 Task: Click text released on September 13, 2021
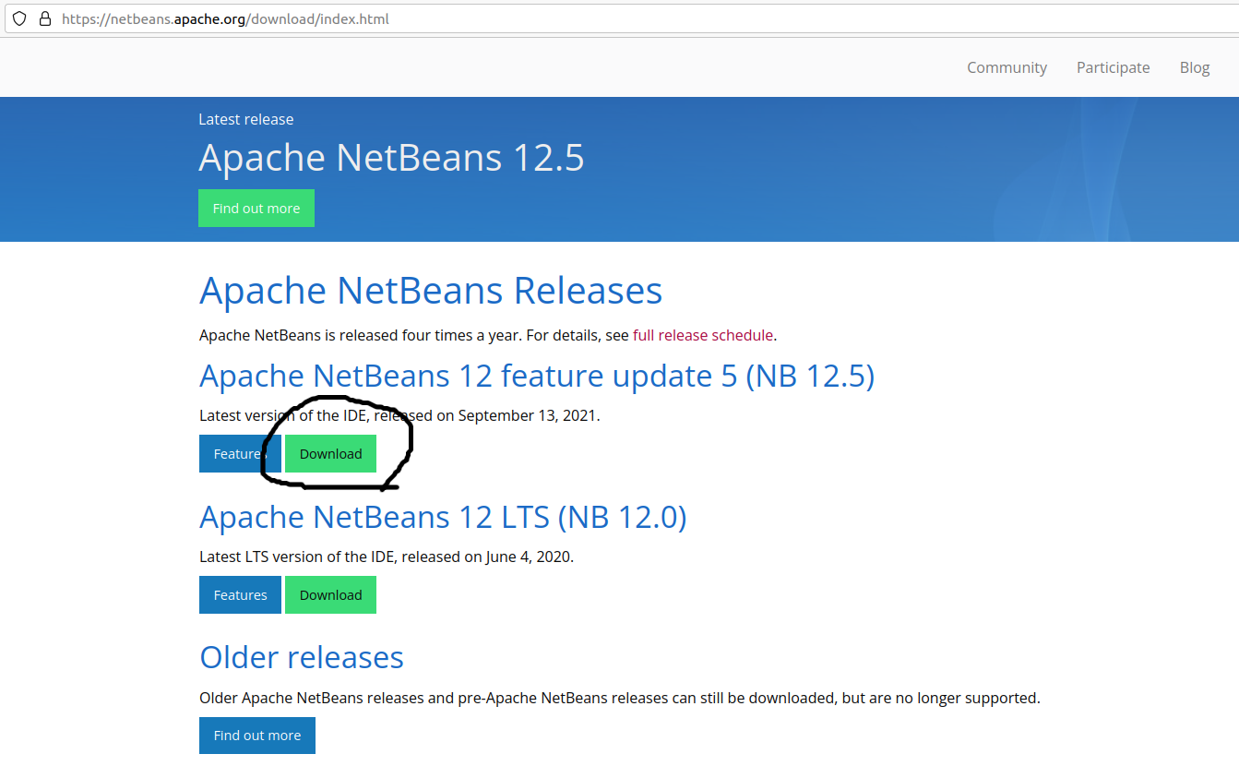coord(487,415)
